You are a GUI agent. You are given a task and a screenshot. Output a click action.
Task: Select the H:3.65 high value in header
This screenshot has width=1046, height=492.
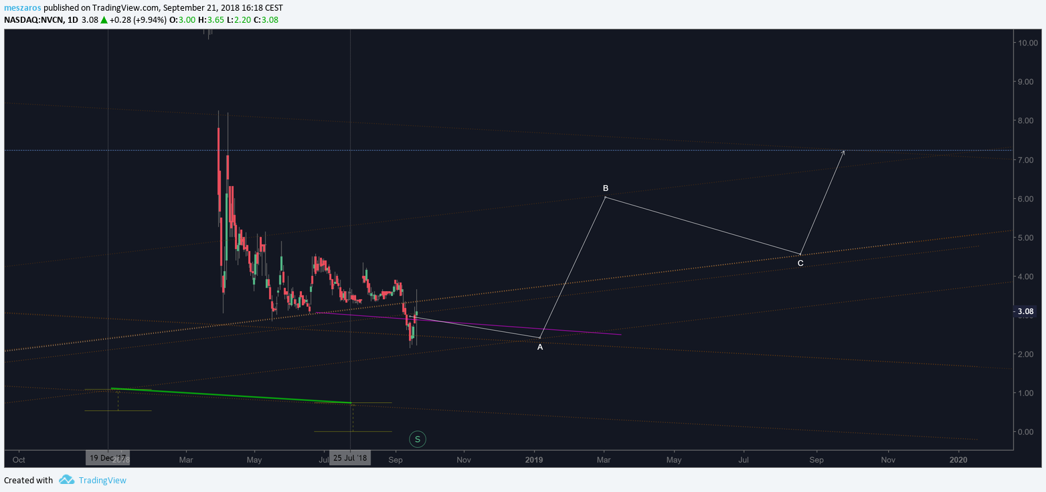(x=211, y=19)
